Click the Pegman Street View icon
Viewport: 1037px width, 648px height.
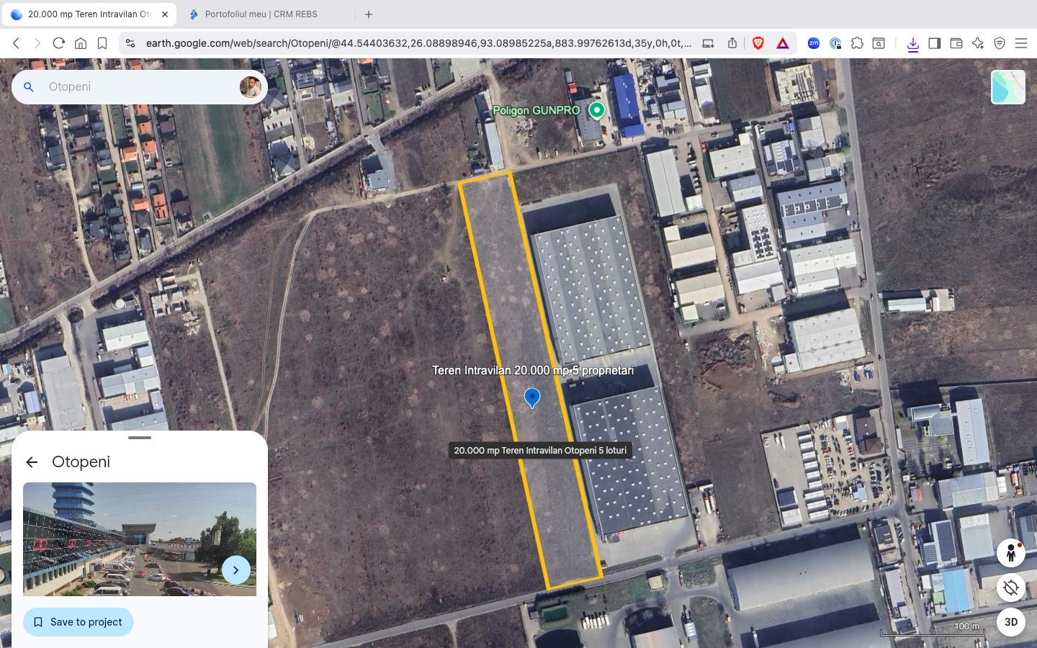pos(1010,553)
